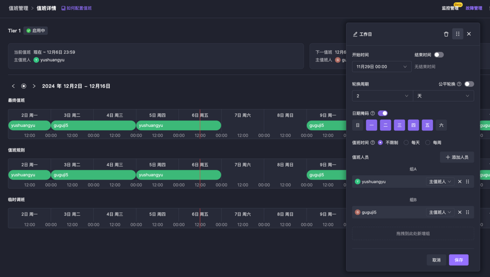The image size is (490, 277).
Task: Click the drag handle beside guguji5
Action: (x=467, y=212)
